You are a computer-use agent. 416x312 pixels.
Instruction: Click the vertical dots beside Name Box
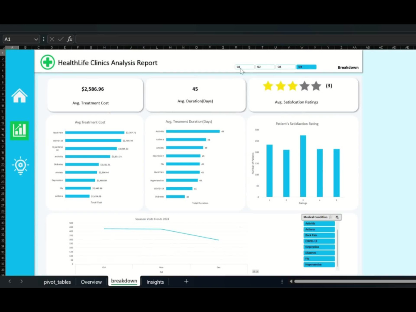(44, 39)
